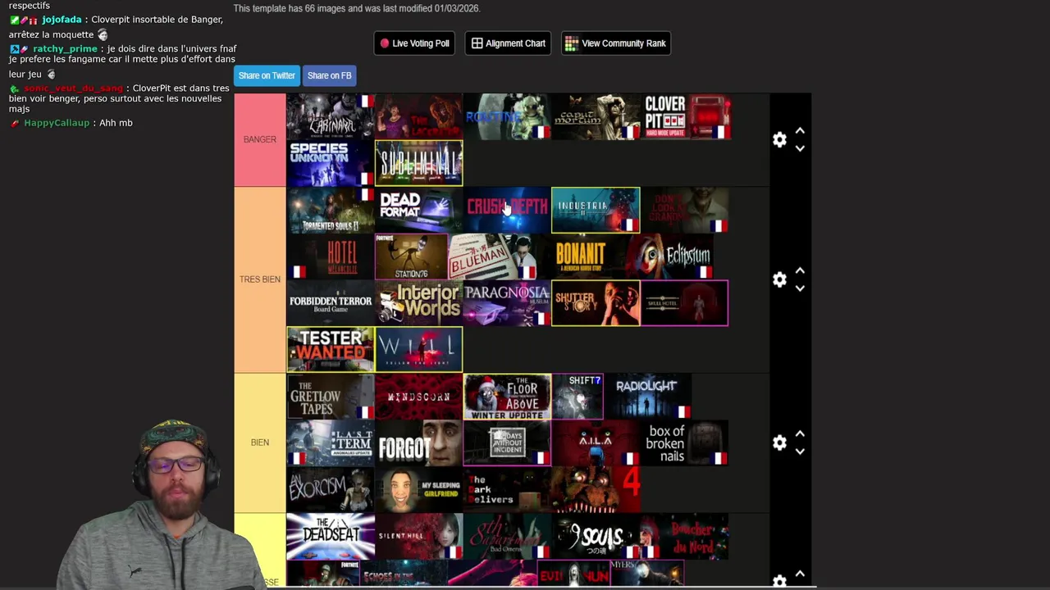The height and width of the screenshot is (590, 1050).
Task: Select the Dead Format thumbnail
Action: coord(418,210)
